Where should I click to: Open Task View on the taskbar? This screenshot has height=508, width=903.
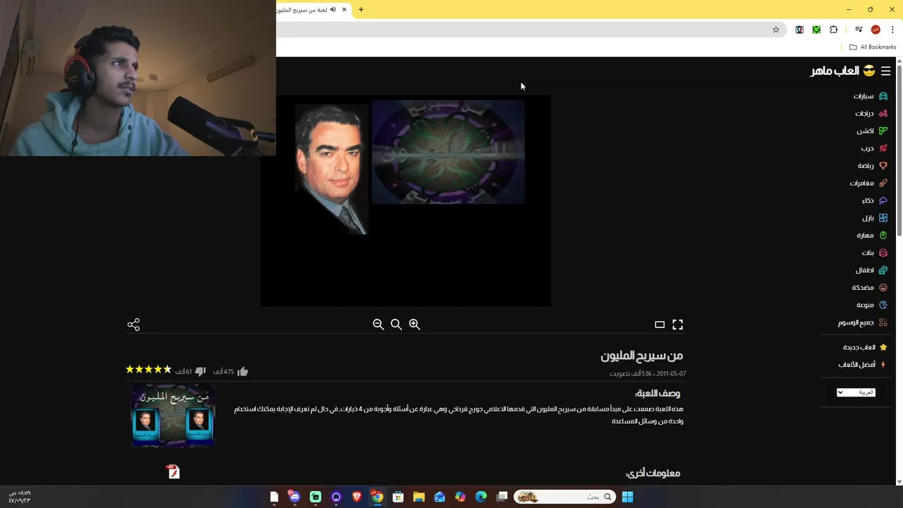click(502, 497)
